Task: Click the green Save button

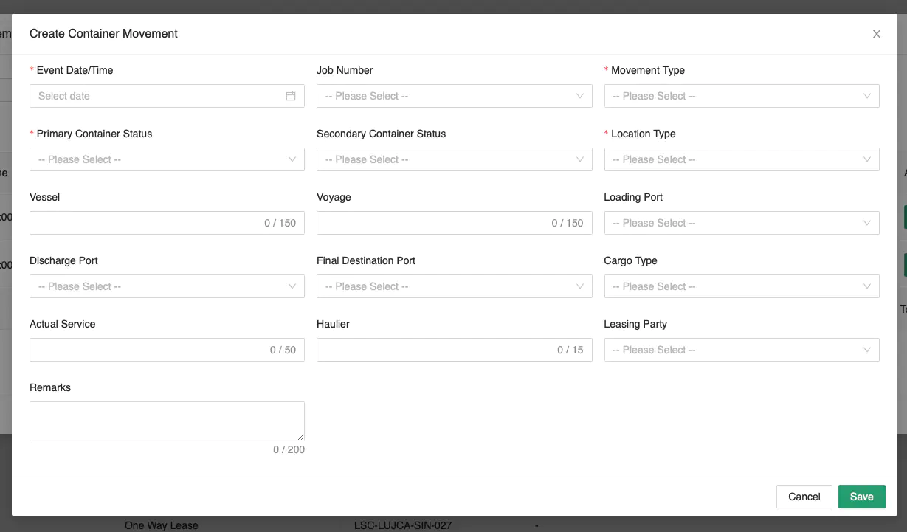Action: (x=861, y=497)
